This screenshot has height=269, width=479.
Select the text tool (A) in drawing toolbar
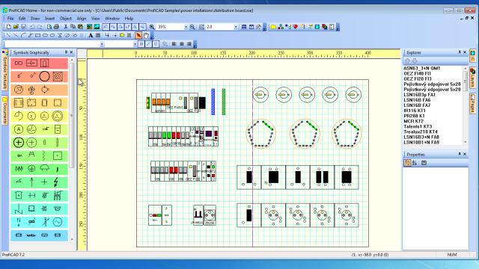coord(91,35)
